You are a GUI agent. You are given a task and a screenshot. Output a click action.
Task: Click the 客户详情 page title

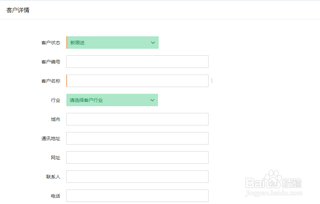(18, 10)
